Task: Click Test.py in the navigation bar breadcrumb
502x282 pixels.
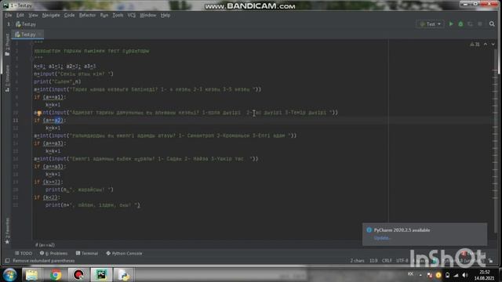Action: pyautogui.click(x=26, y=24)
